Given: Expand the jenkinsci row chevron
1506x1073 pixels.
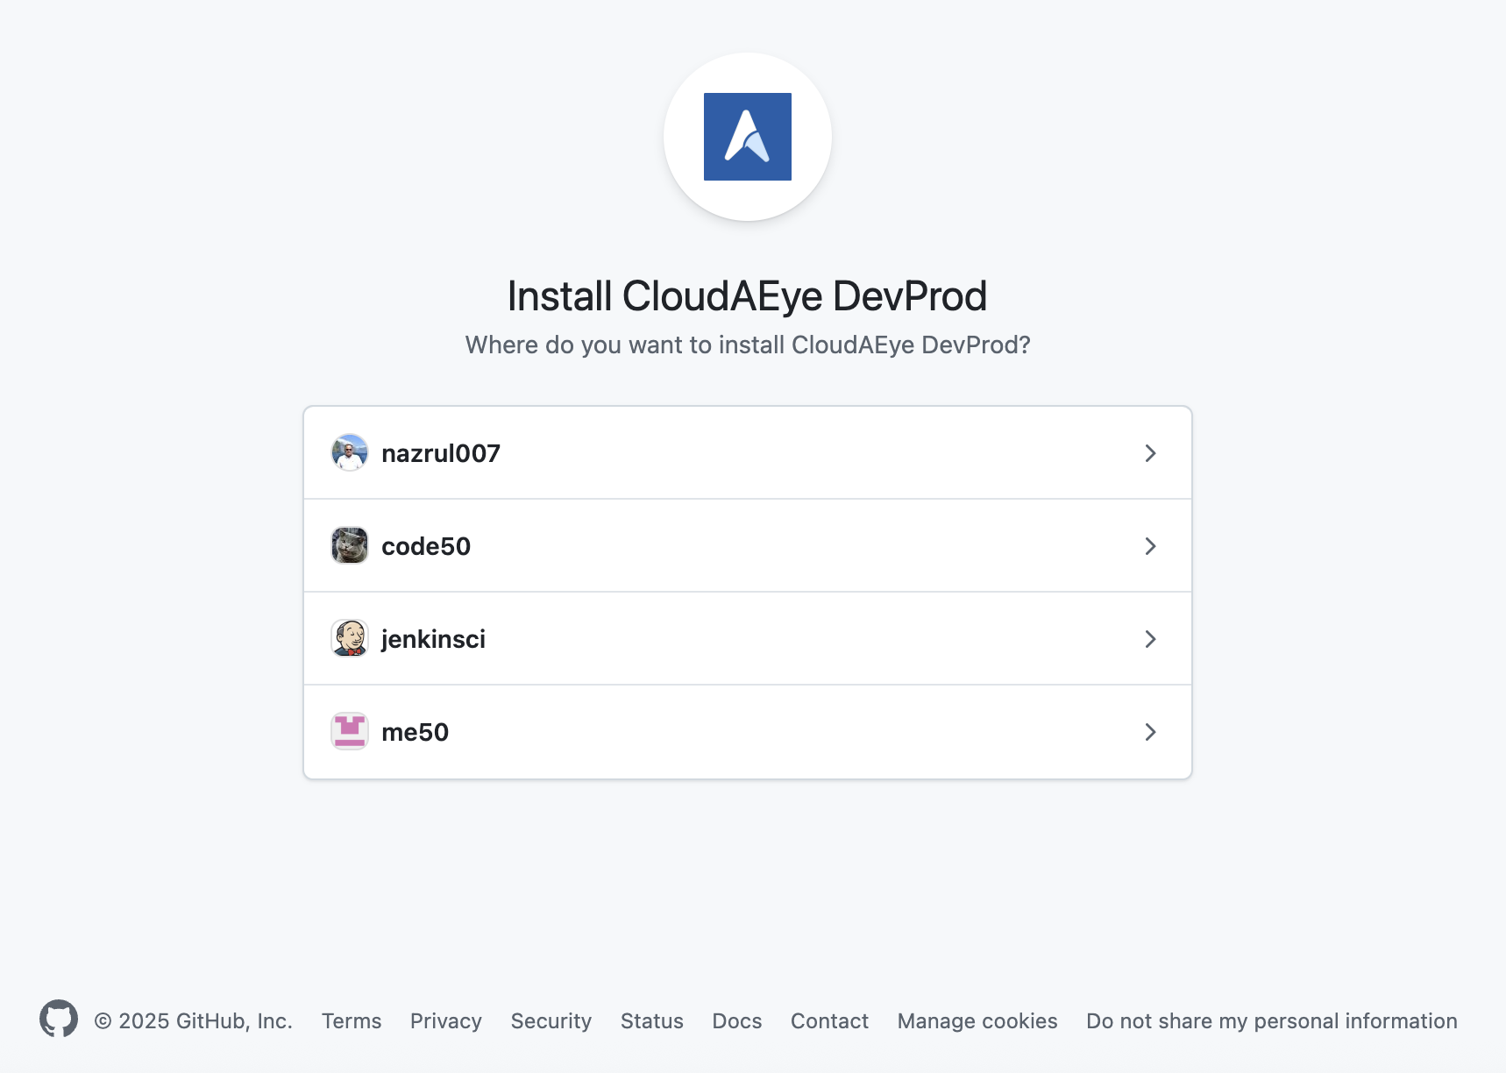Looking at the screenshot, I should pos(1150,639).
